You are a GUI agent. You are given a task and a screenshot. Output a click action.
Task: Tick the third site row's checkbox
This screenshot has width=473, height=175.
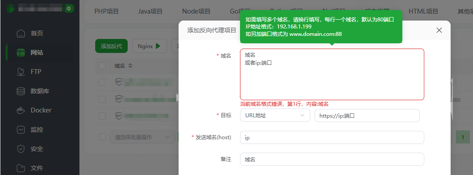102,116
